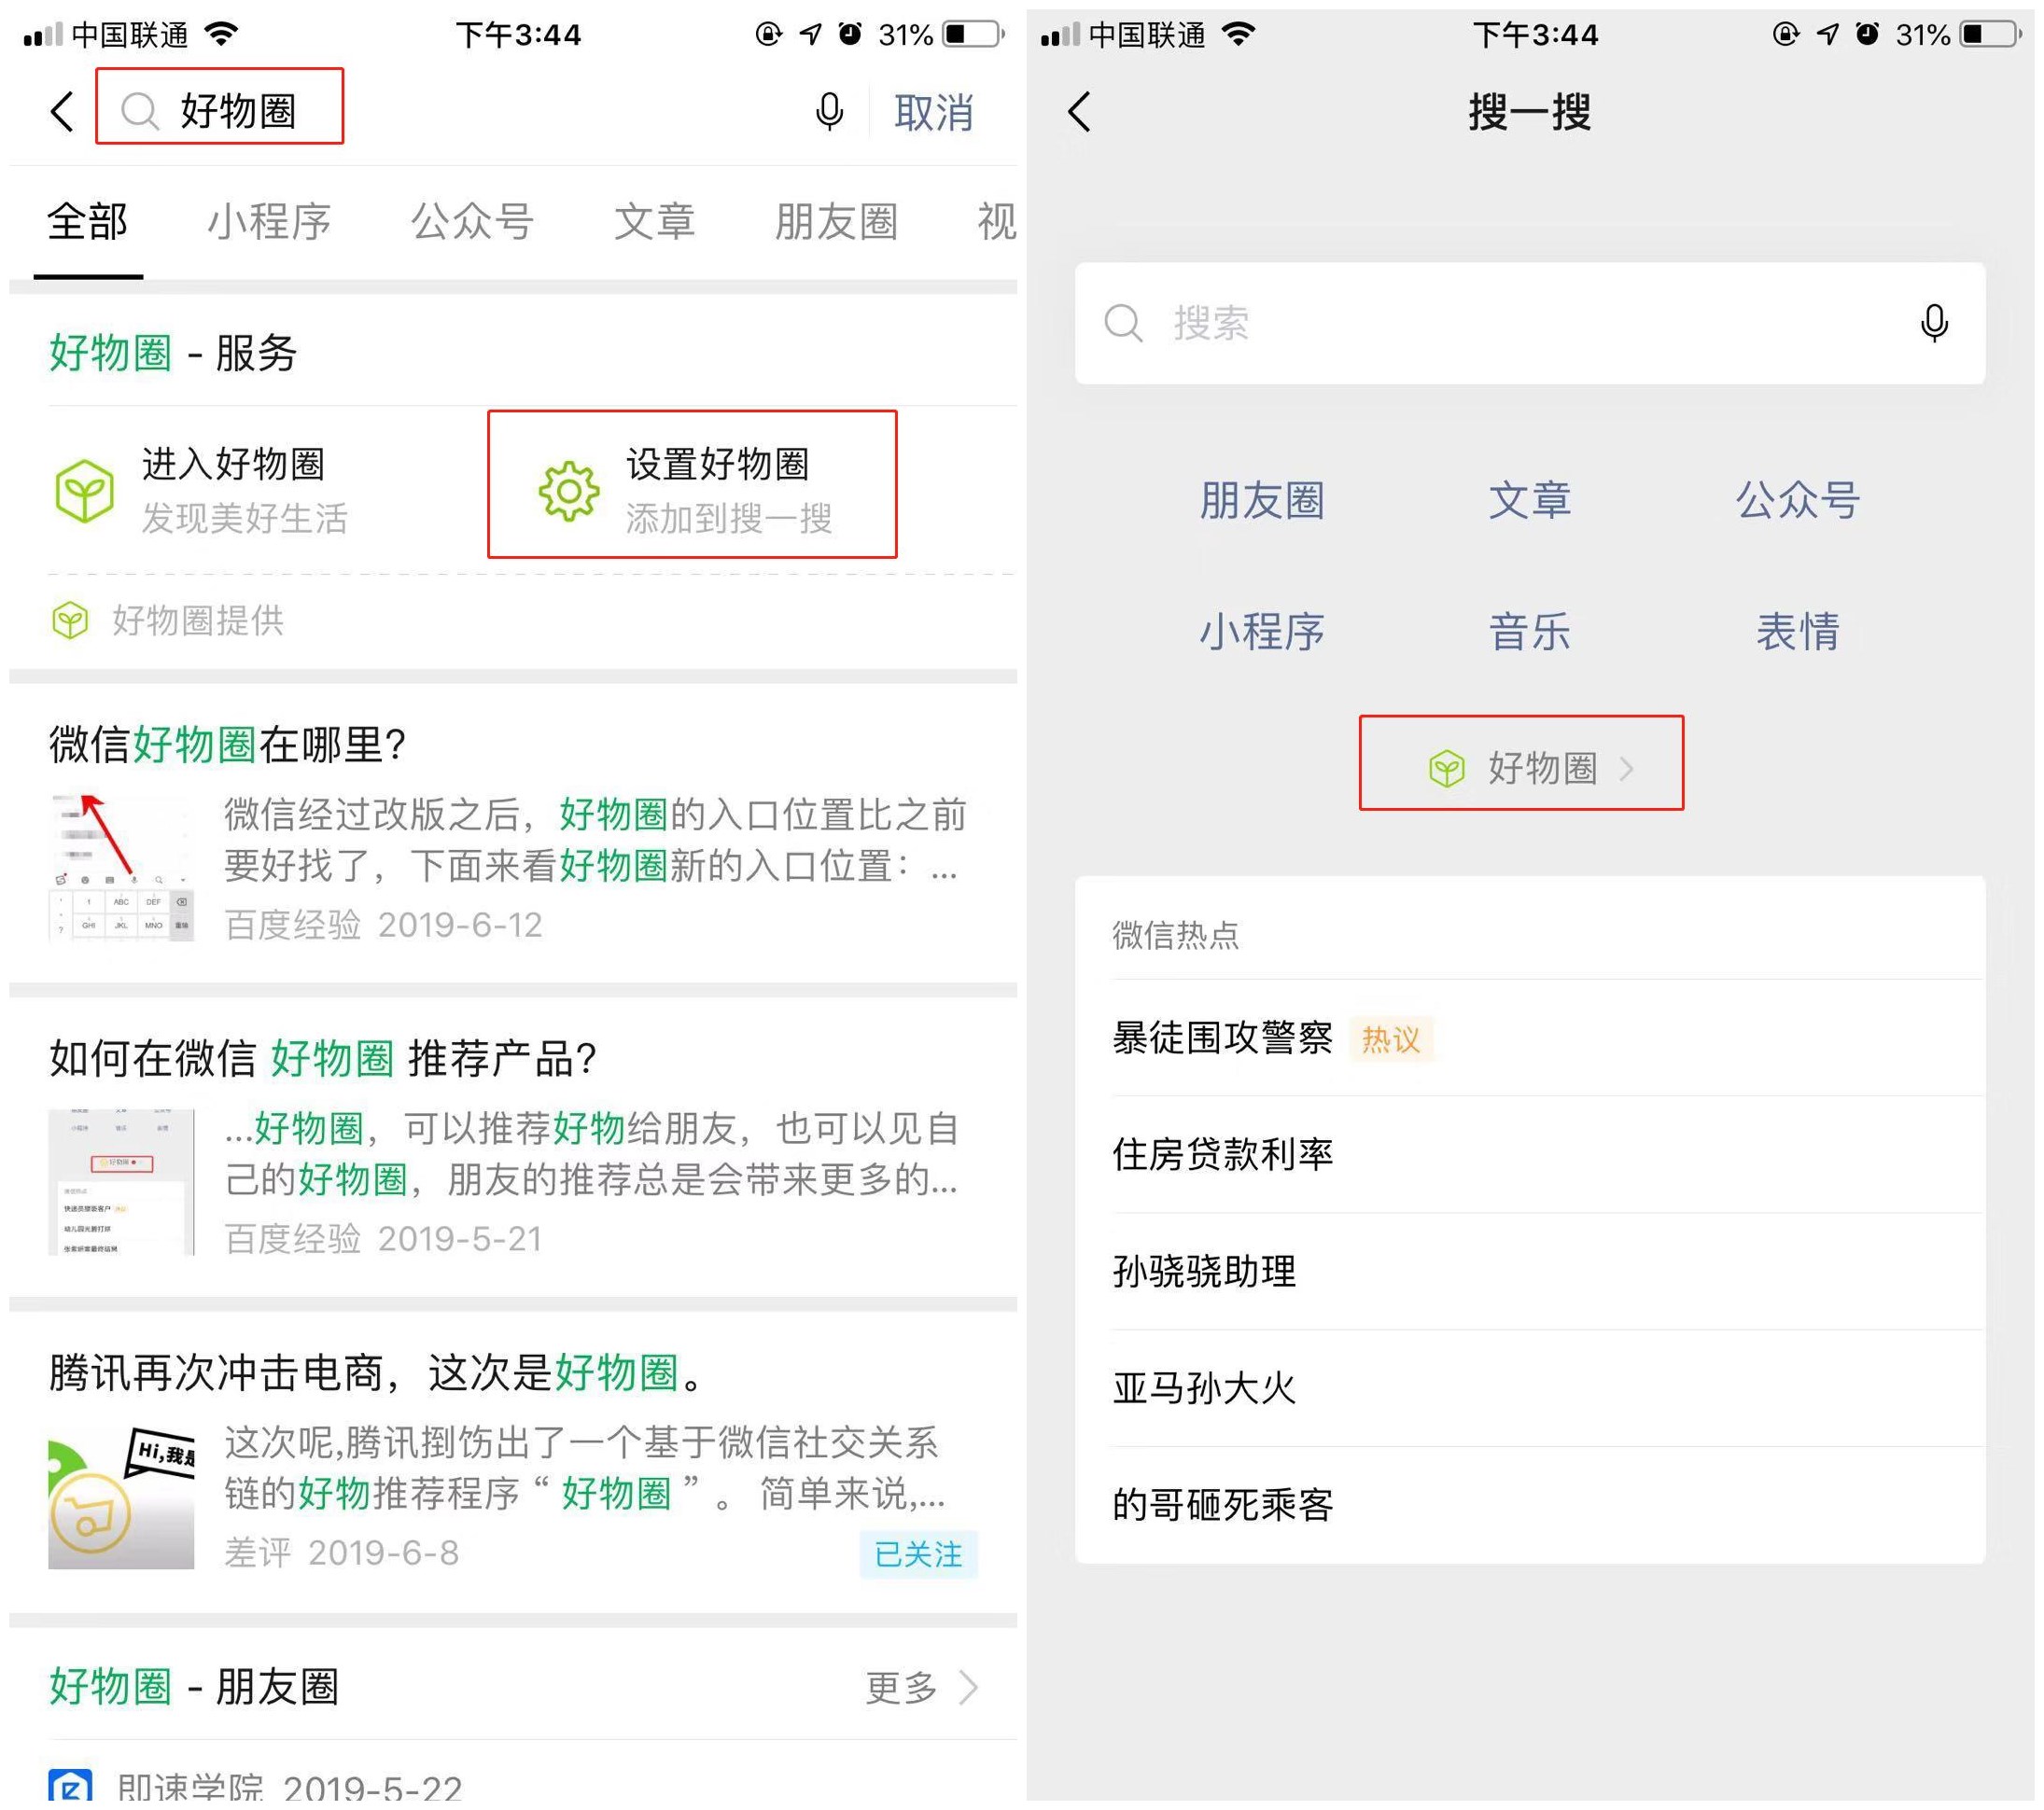Tap 好物圈提供 provider label
This screenshot has width=2044, height=1810.
[198, 620]
